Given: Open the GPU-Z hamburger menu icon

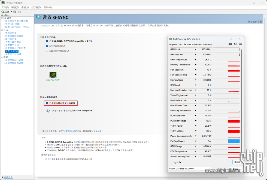Looking at the screenshot, I should (240, 44).
